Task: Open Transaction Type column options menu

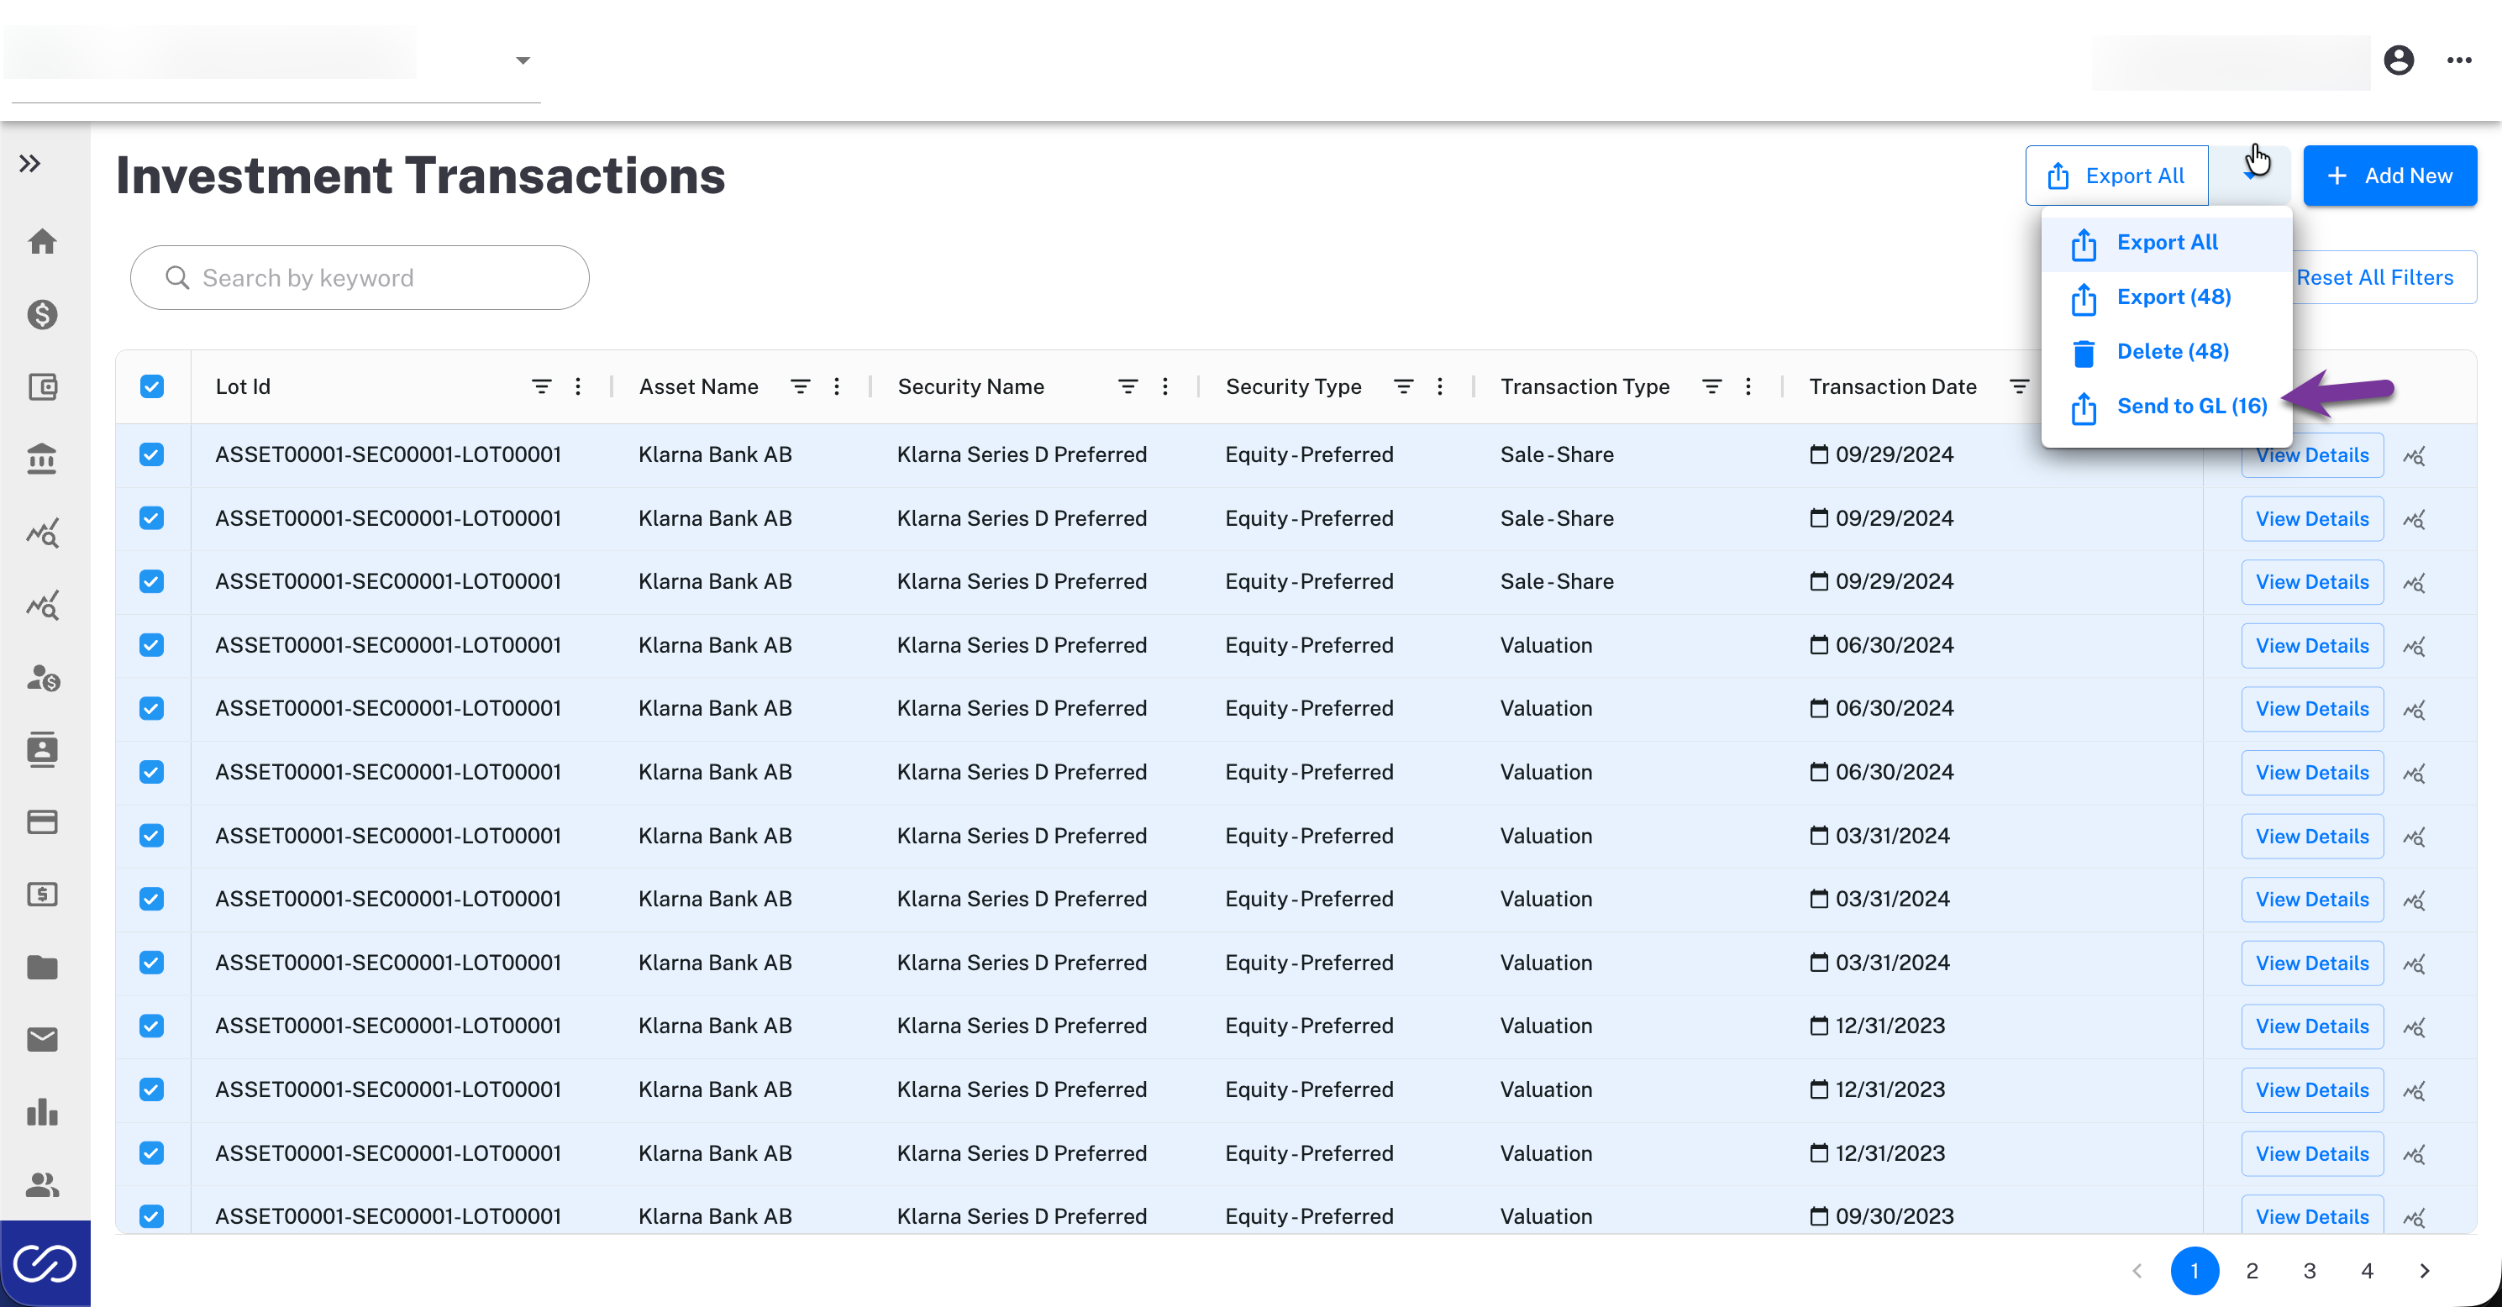Action: (1748, 386)
